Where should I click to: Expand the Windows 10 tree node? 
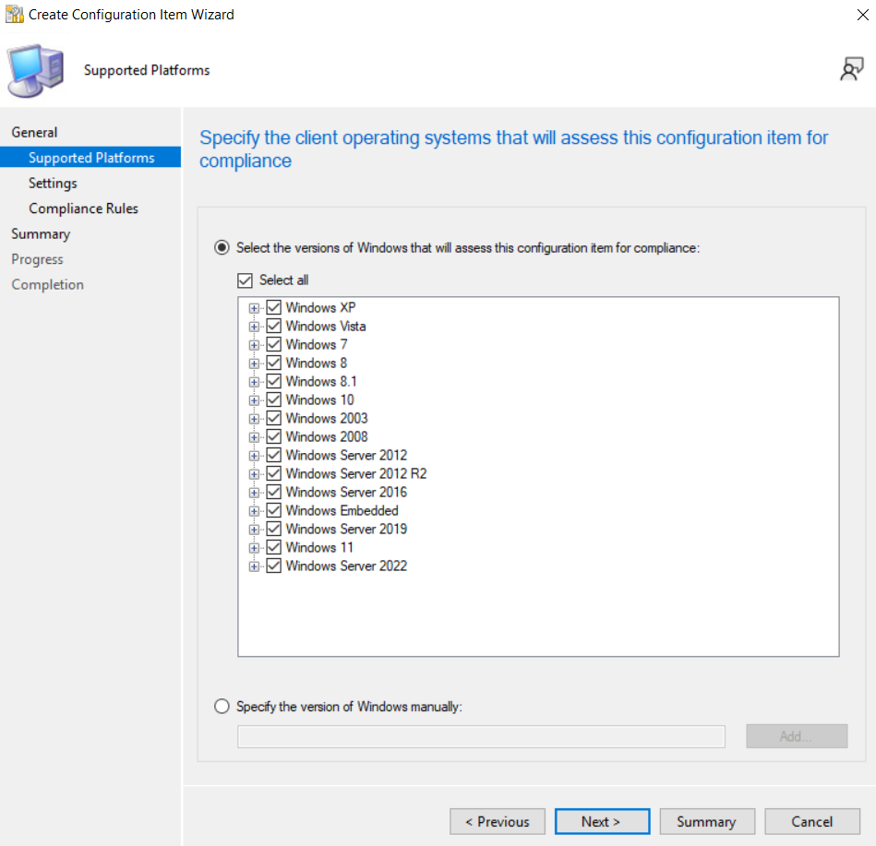(x=254, y=400)
